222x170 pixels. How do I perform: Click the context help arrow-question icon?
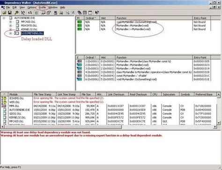point(97,13)
